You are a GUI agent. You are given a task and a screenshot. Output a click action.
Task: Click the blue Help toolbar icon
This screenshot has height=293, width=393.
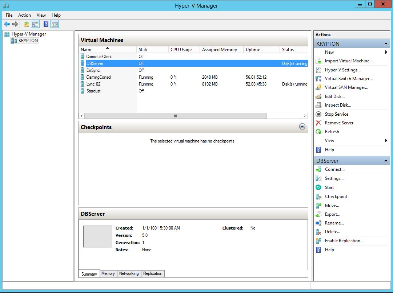(46, 24)
